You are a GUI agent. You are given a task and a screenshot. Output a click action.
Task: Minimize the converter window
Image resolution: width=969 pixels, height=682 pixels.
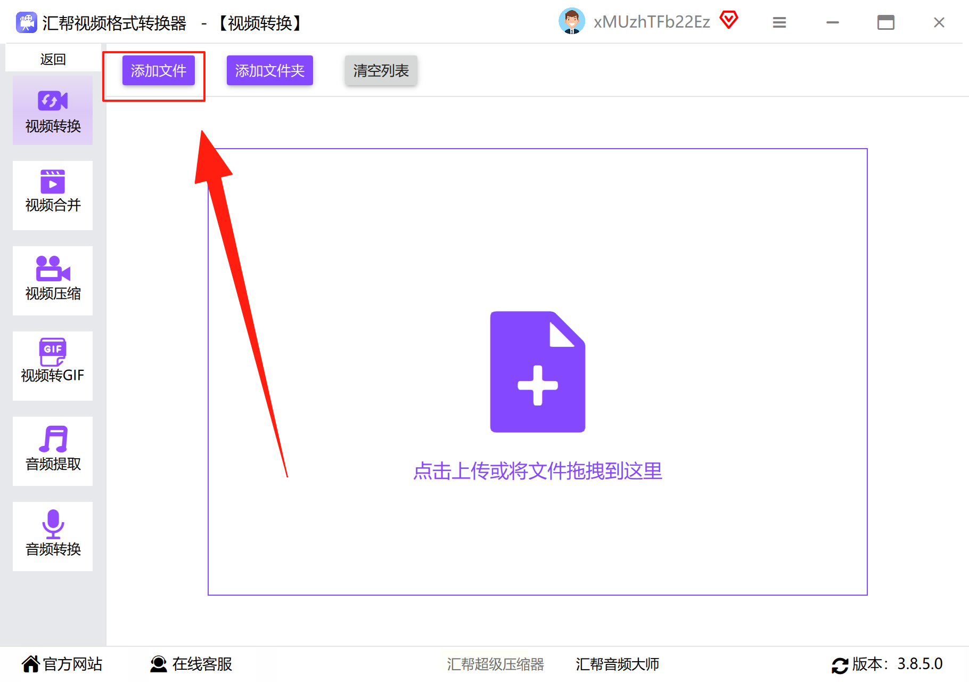[833, 22]
